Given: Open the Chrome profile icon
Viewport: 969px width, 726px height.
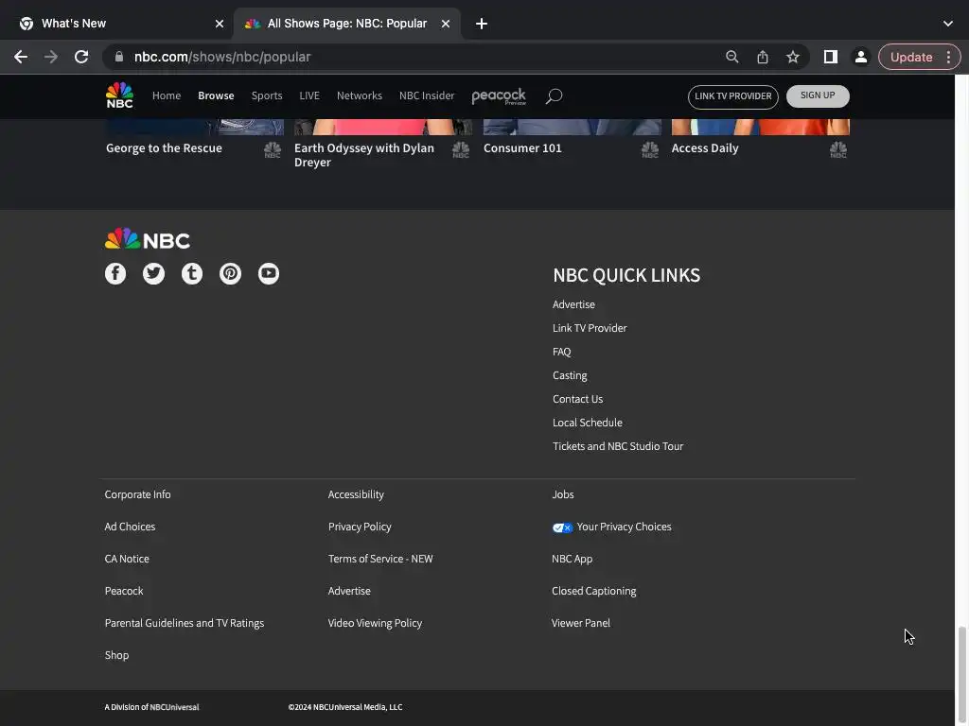Looking at the screenshot, I should coord(860,57).
